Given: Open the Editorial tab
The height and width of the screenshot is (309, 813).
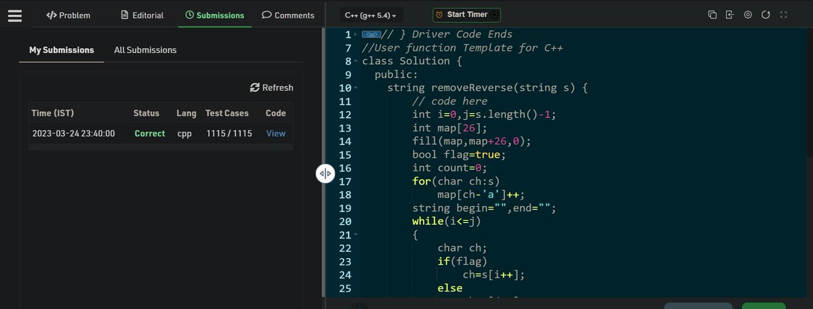Looking at the screenshot, I should pos(142,15).
